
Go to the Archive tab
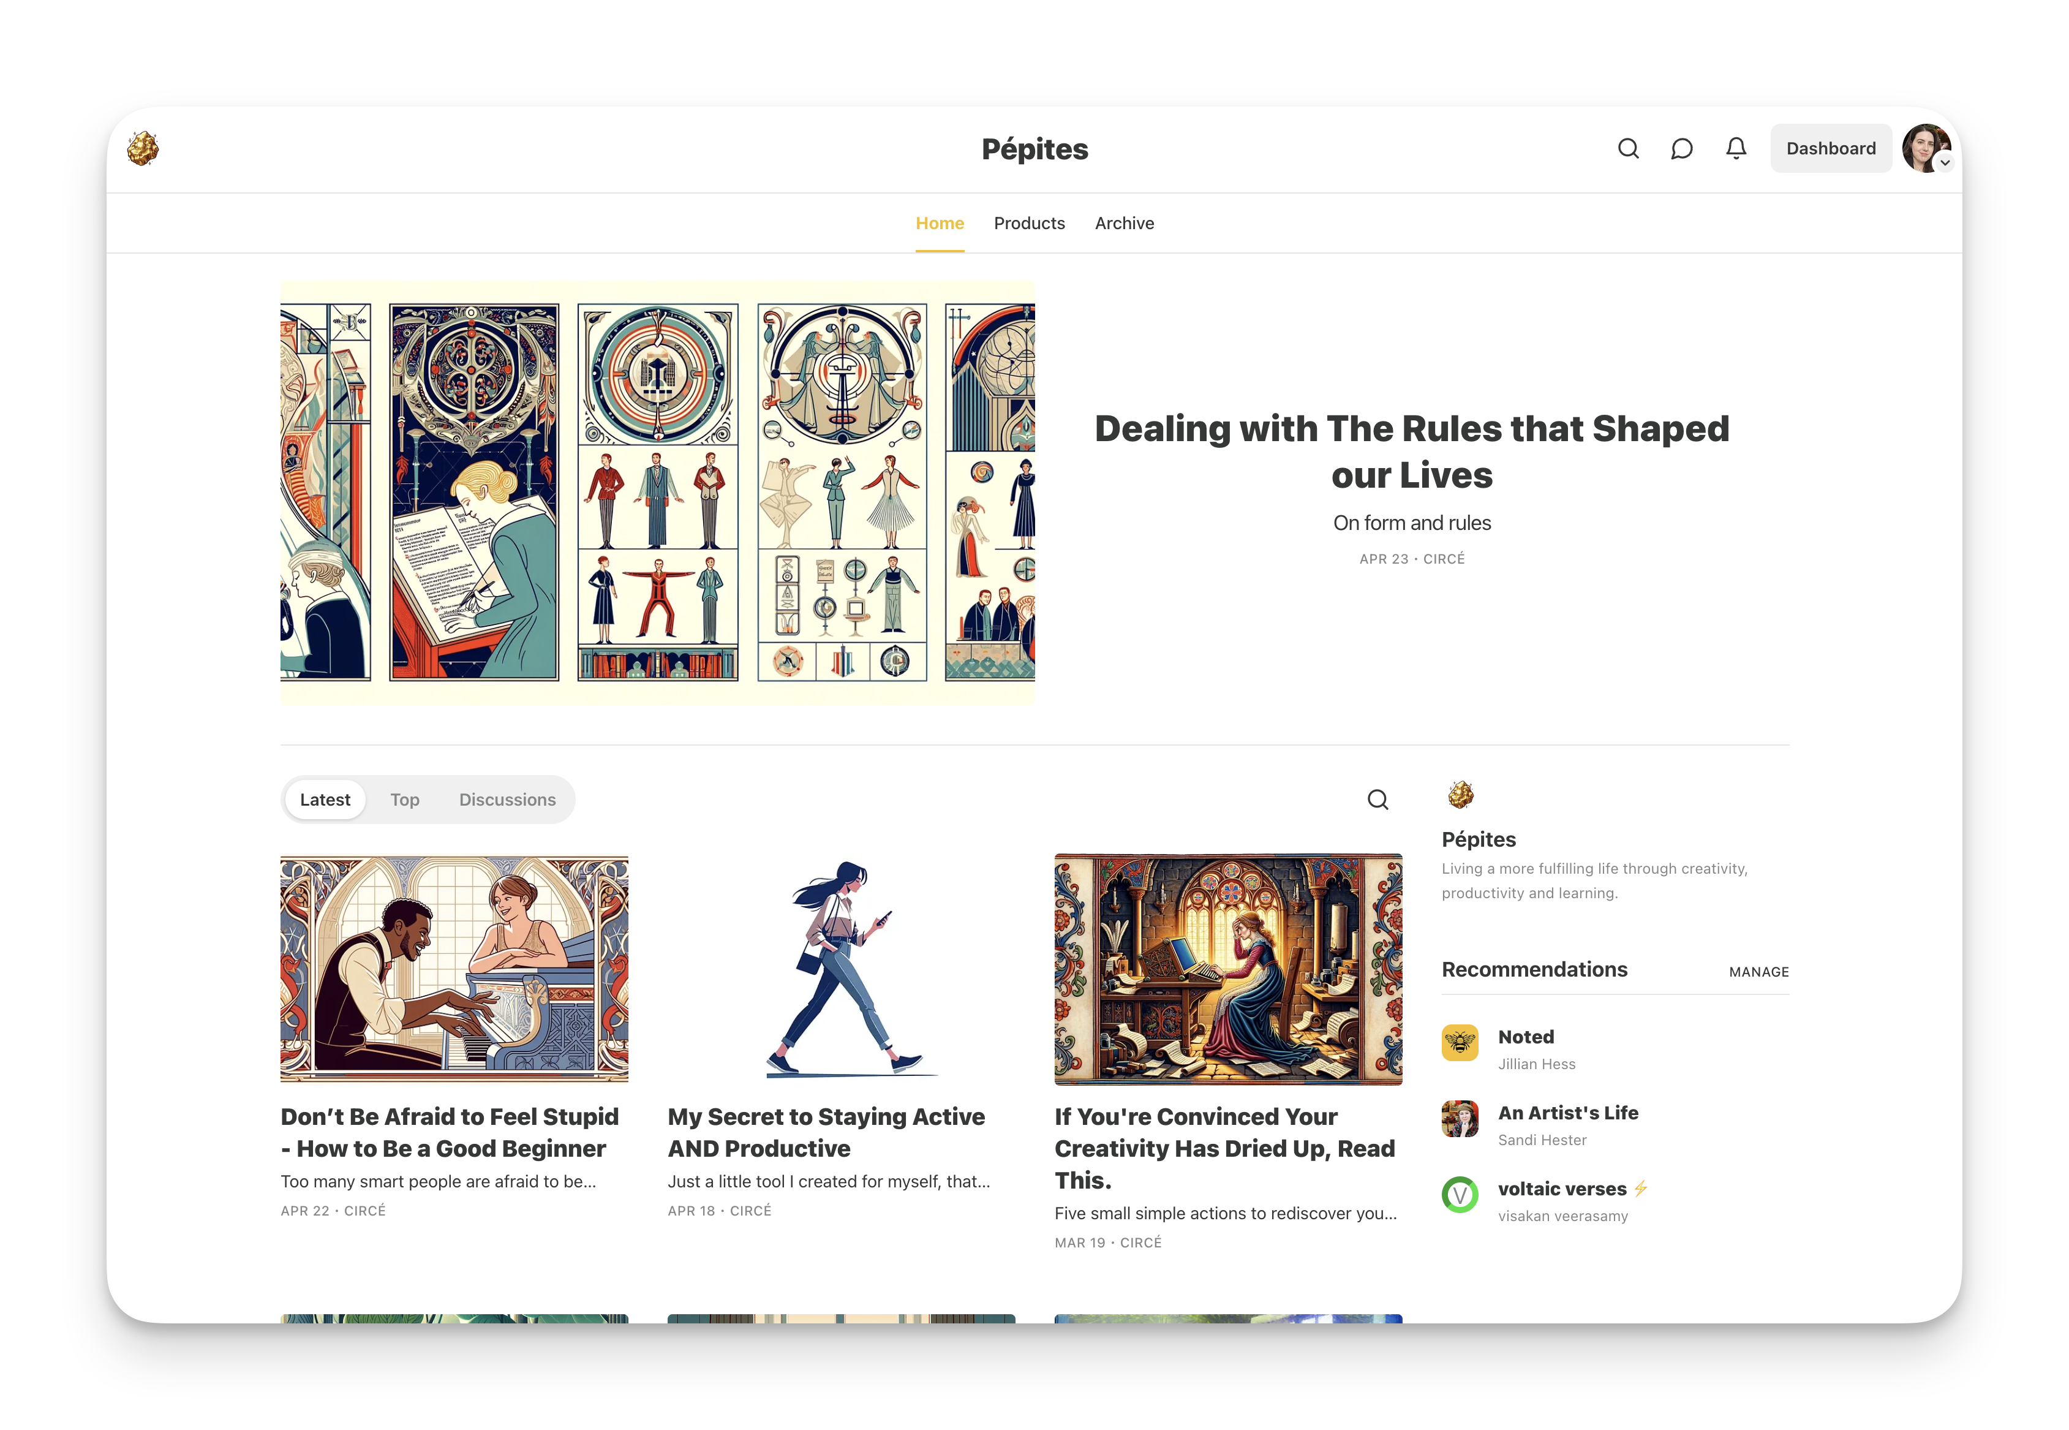coord(1124,223)
